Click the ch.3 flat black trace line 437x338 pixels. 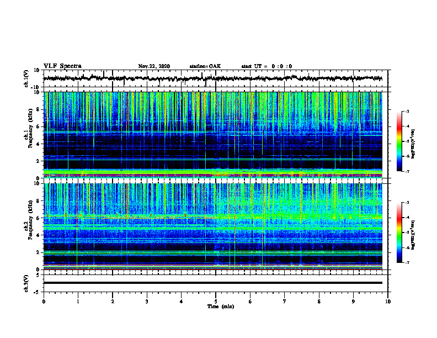tap(213, 283)
